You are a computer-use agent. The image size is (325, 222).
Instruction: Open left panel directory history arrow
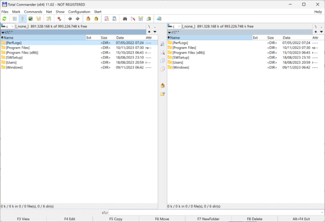click(x=155, y=32)
